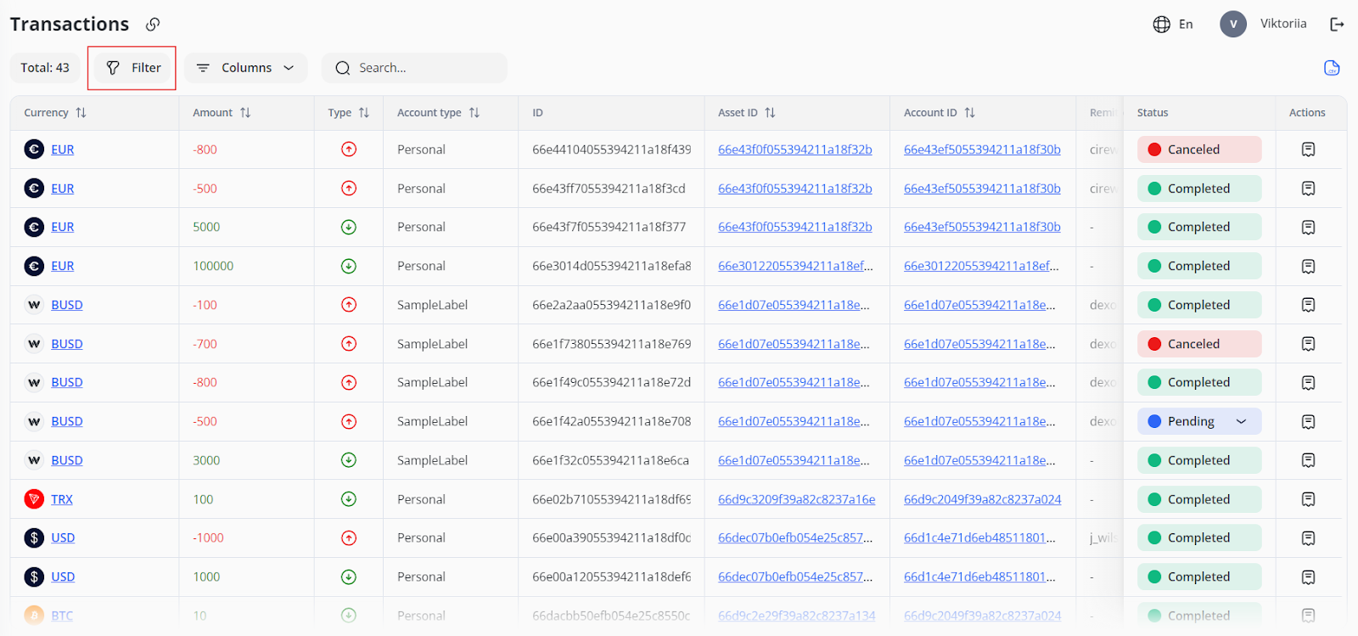The height and width of the screenshot is (636, 1358).
Task: Click the incoming type icon for EUR 5000
Action: [x=348, y=228]
